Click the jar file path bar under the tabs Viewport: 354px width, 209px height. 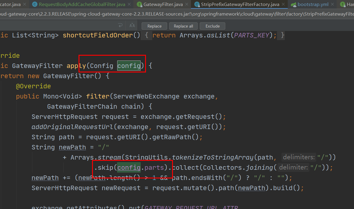pyautogui.click(x=177, y=14)
